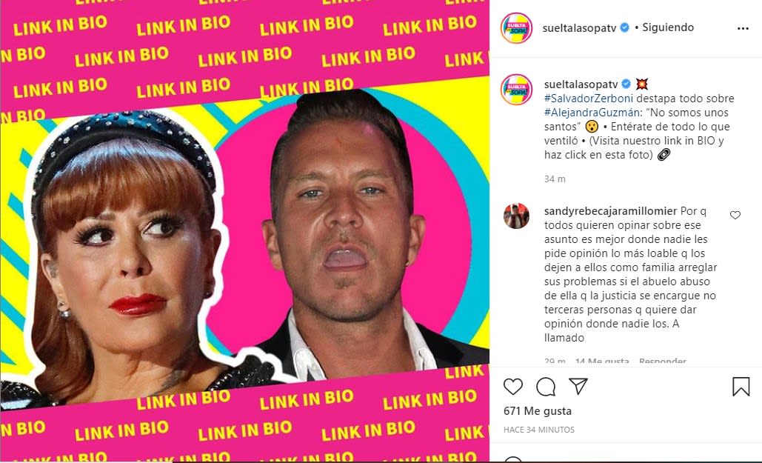
Task: Like the post with the heart icon
Action: [x=512, y=387]
